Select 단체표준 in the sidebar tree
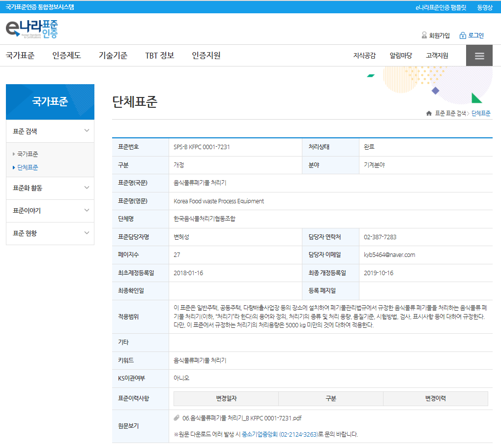 click(28, 167)
